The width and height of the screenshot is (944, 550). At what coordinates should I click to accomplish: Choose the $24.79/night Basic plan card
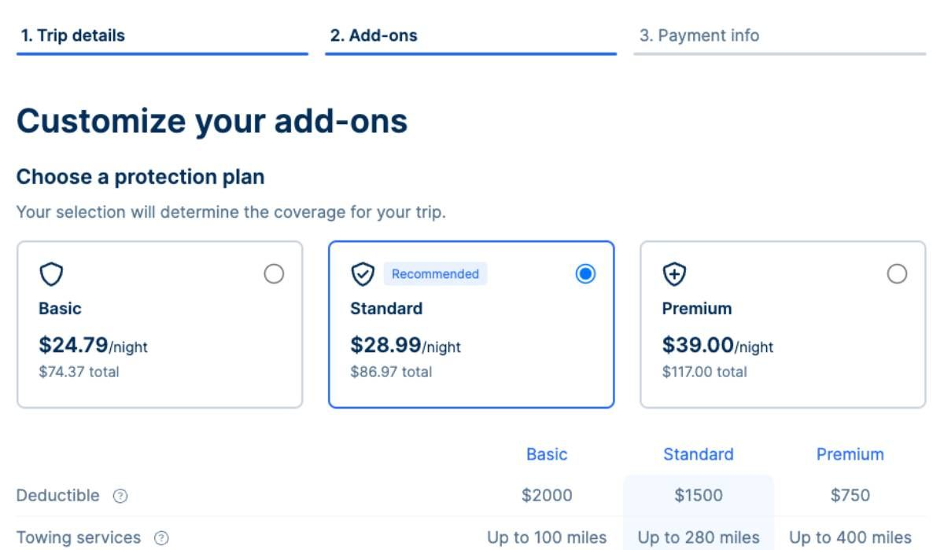pyautogui.click(x=160, y=346)
